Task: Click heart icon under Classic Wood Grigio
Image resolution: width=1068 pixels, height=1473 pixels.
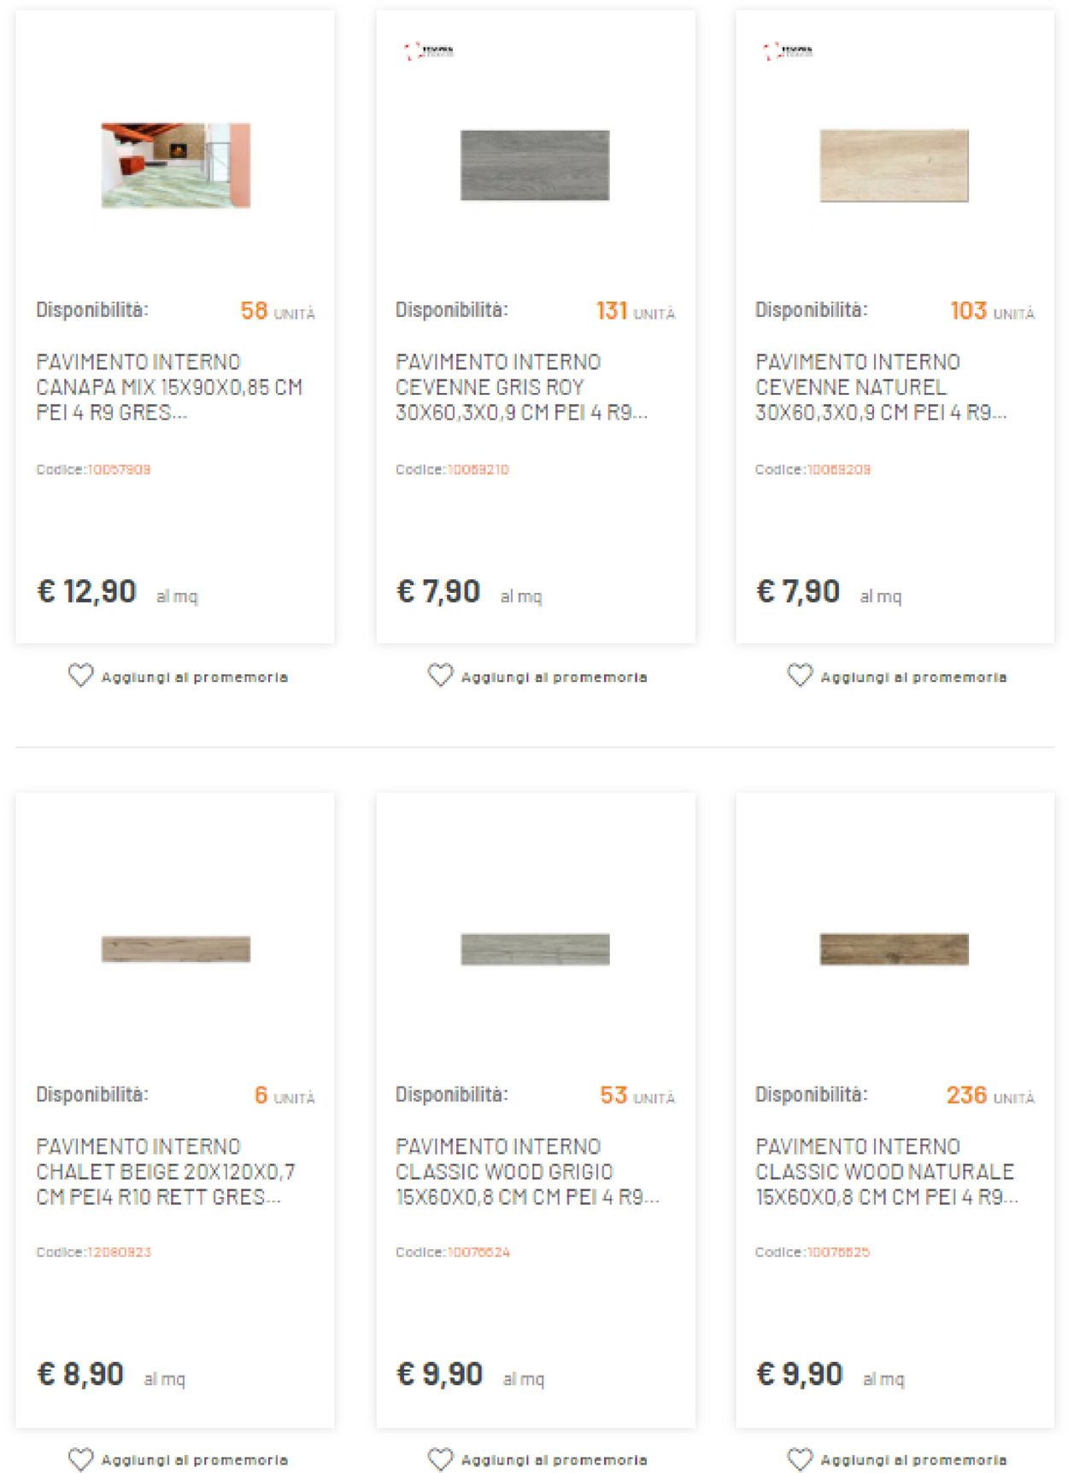Action: click(x=440, y=1458)
